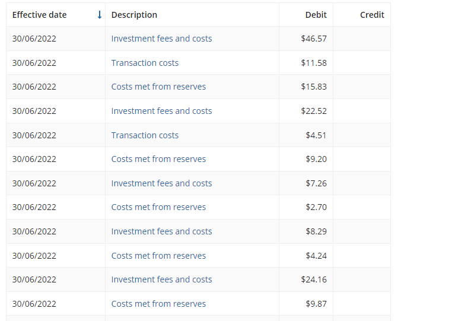
Task: Select the date cell in the $9.87 row
Action: [34, 304]
